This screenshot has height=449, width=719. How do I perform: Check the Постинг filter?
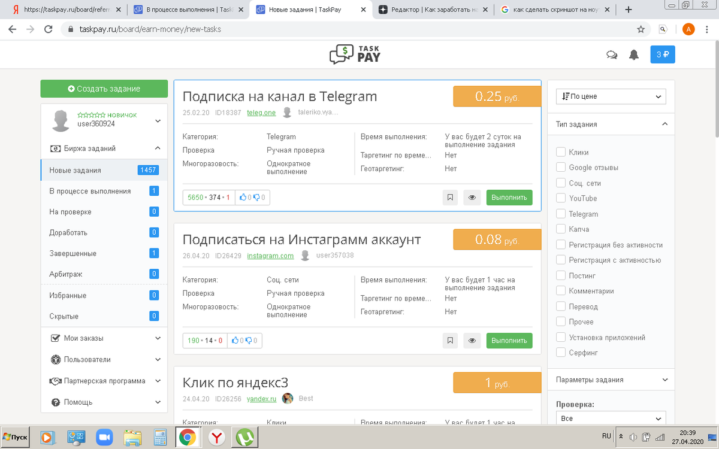561,275
